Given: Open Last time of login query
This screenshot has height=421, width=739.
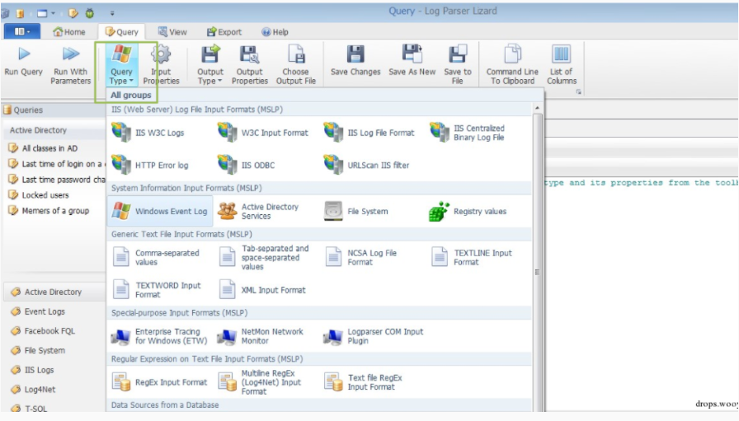Looking at the screenshot, I should [x=55, y=164].
